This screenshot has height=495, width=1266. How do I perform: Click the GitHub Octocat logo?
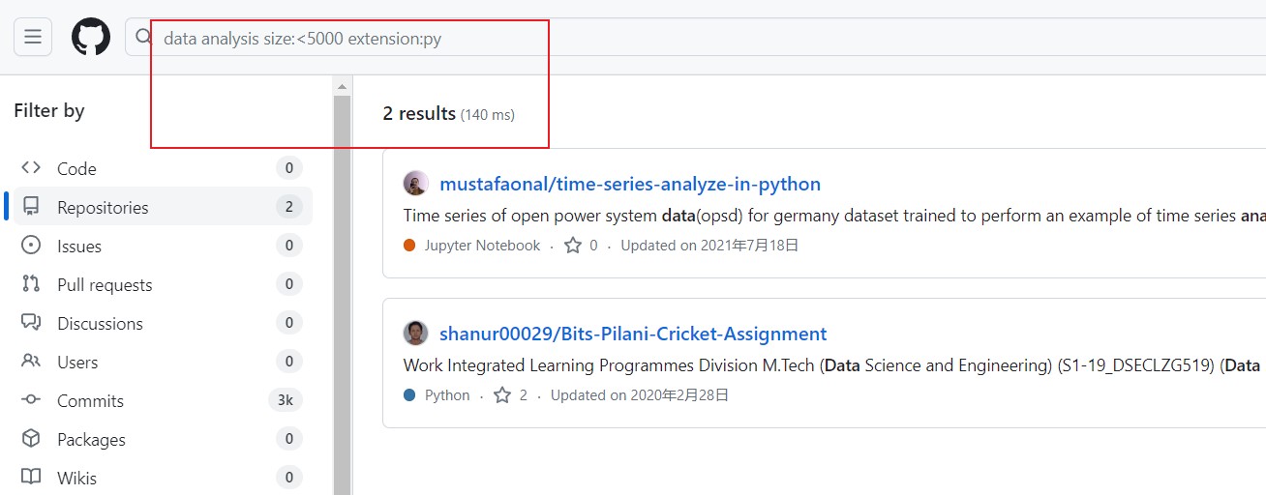(x=91, y=37)
